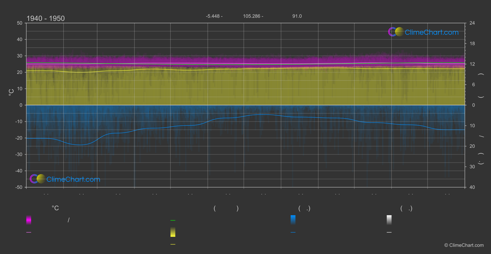491x254 pixels.
Task: Toggle the blue line legend marker
Action: pyautogui.click(x=293, y=232)
